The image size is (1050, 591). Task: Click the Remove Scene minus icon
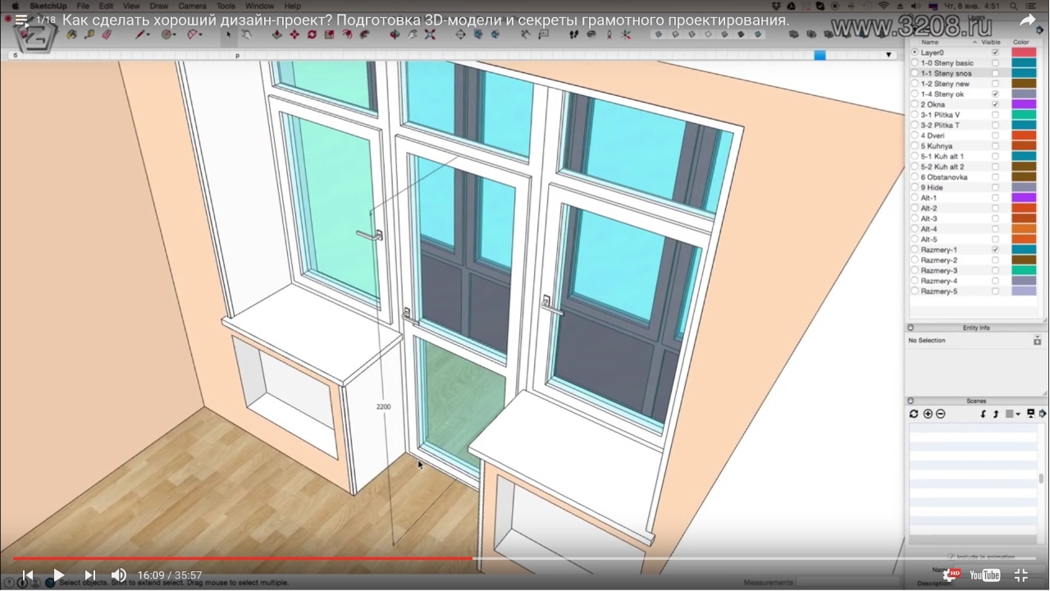[940, 414]
